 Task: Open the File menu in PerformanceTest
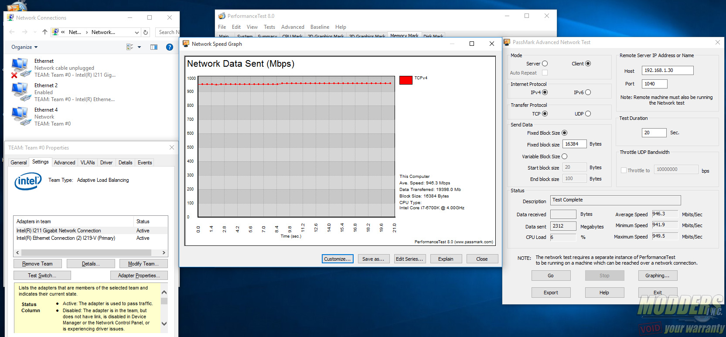[222, 27]
